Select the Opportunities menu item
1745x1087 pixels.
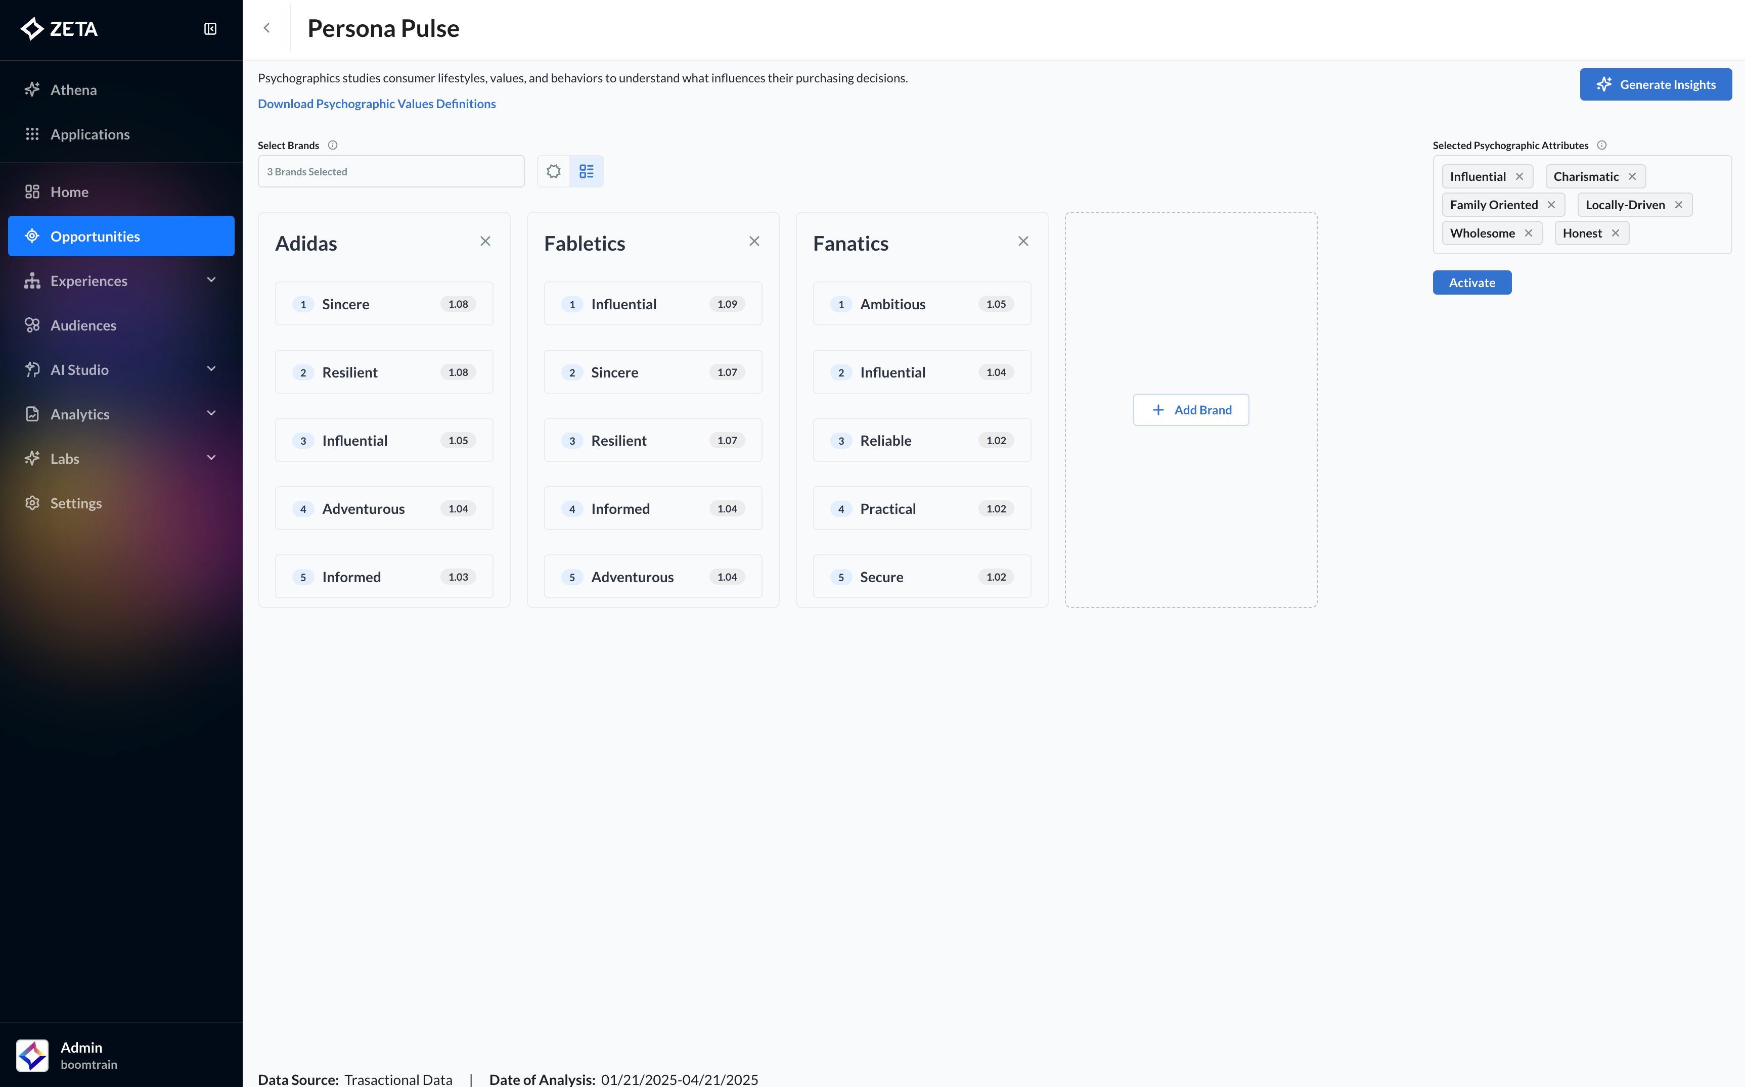coord(121,236)
